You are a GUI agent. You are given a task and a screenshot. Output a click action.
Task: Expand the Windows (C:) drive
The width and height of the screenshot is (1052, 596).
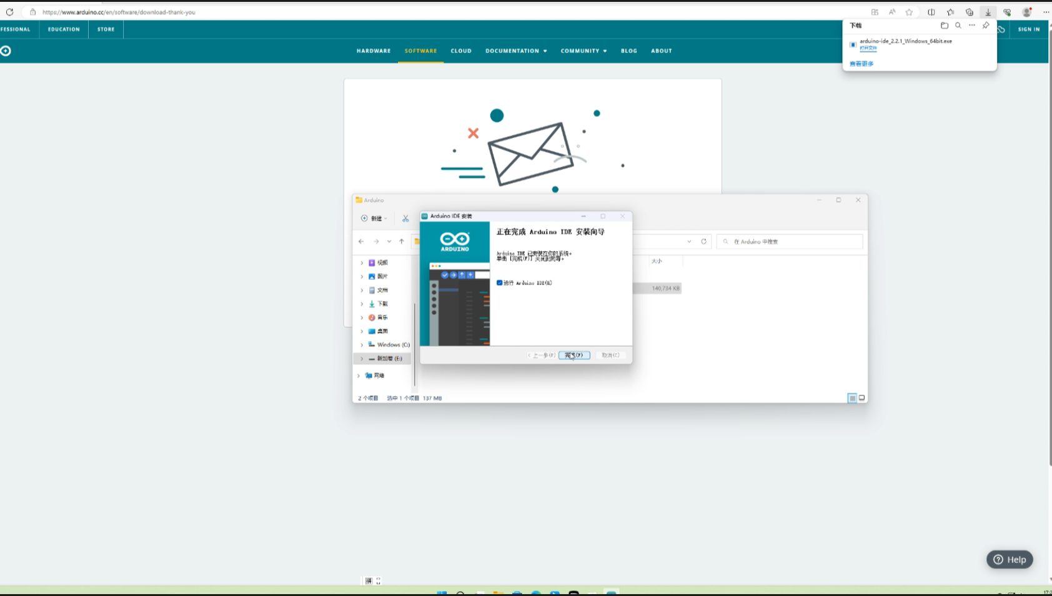(x=362, y=345)
